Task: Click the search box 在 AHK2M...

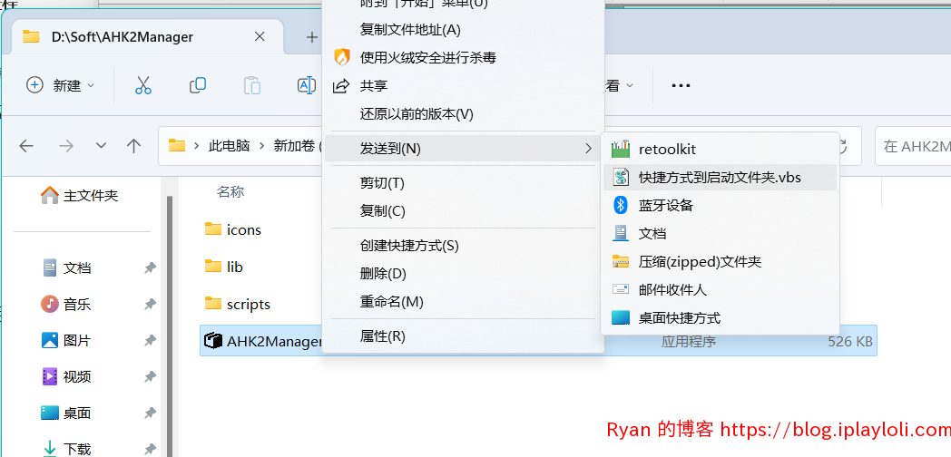Action: [x=913, y=146]
